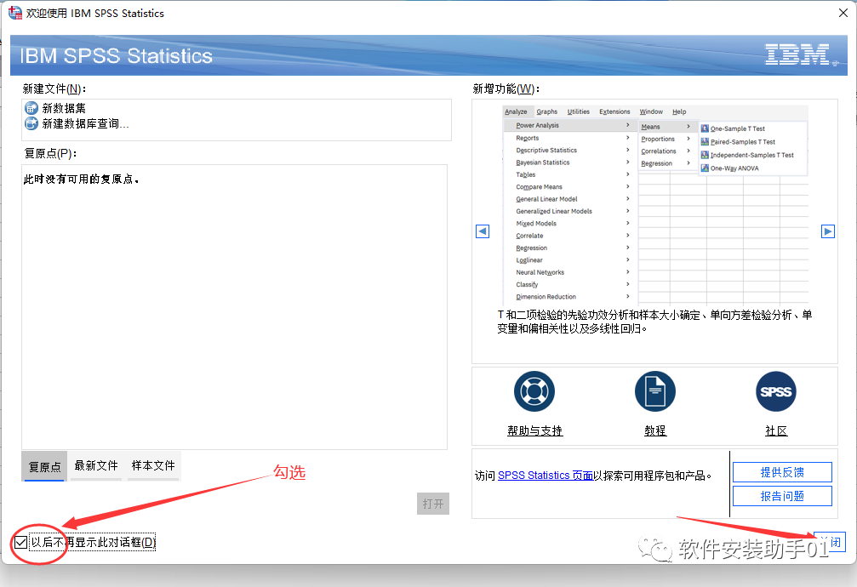The image size is (857, 587).
Task: Click the 打开 button
Action: coord(433,504)
